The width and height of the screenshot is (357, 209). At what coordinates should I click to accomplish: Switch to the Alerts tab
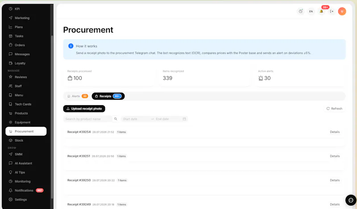(x=77, y=96)
